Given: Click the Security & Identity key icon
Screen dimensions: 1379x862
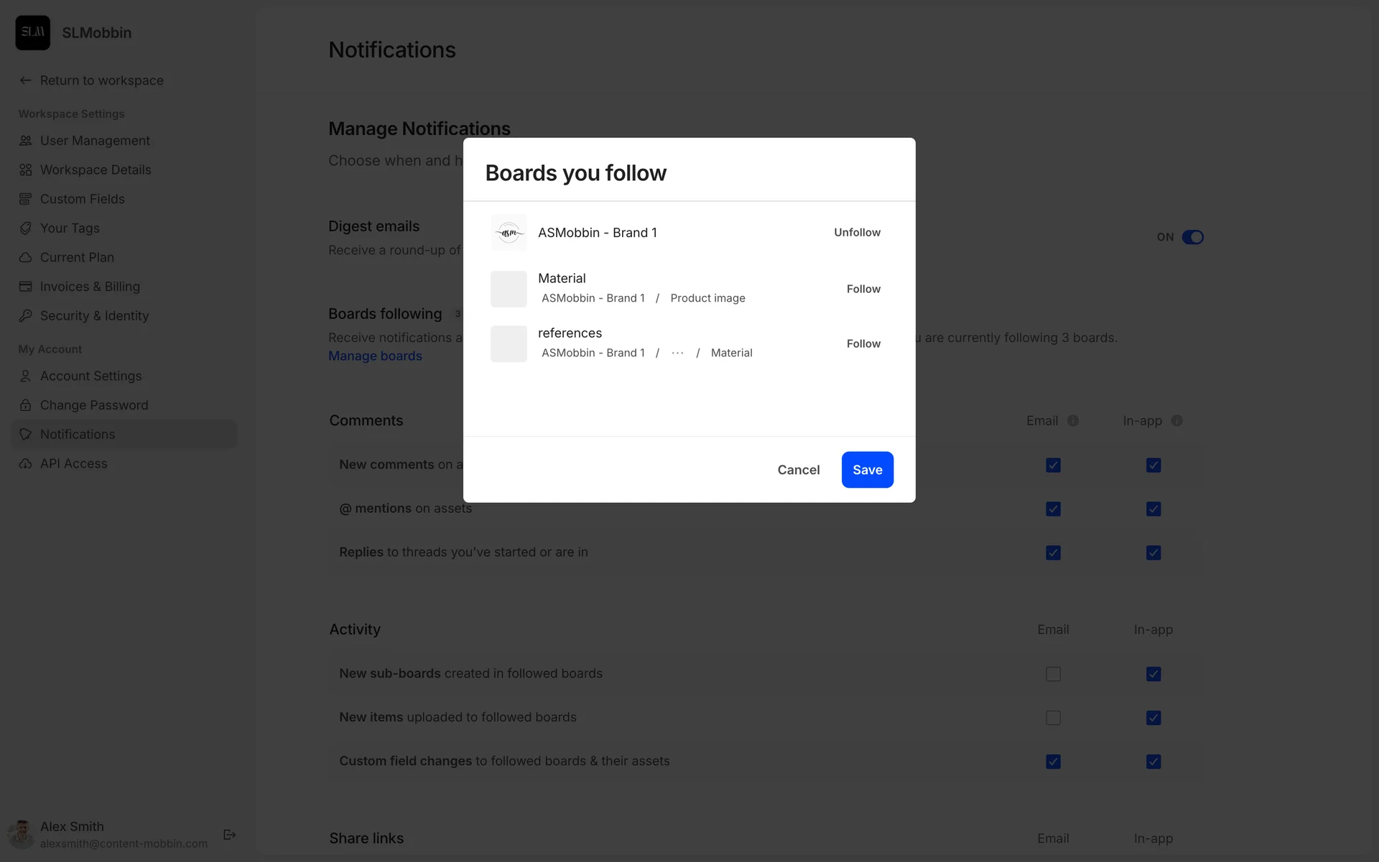Looking at the screenshot, I should [x=26, y=316].
